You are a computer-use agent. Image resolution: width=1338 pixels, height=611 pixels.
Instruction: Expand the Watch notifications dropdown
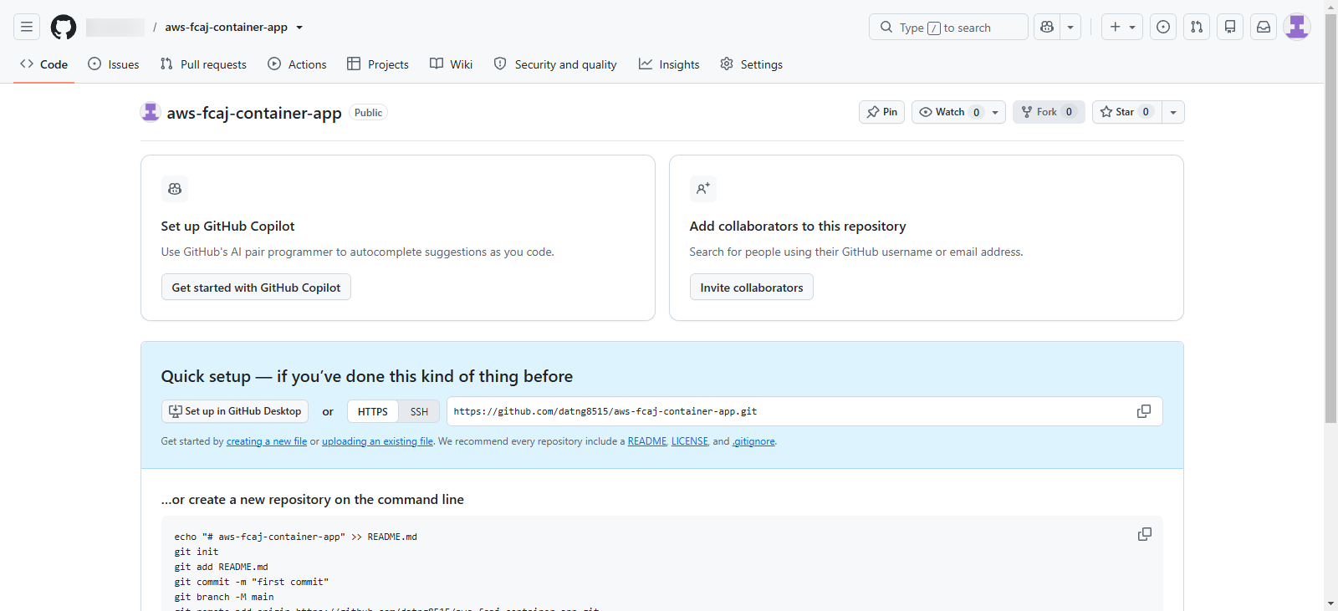click(x=958, y=112)
